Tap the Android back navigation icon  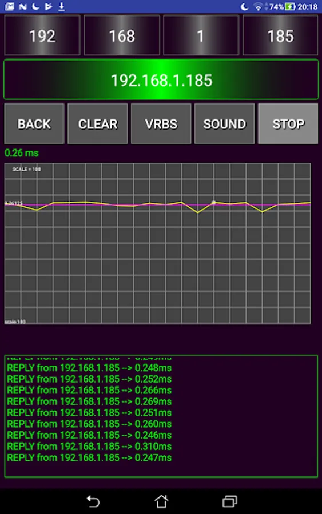tap(93, 501)
